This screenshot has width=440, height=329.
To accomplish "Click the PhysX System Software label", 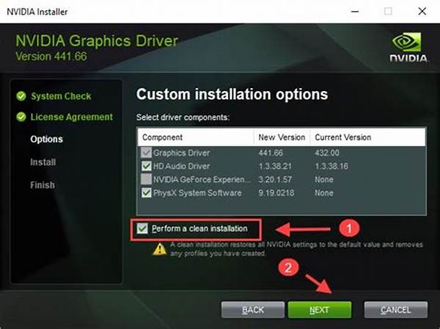I will click(x=197, y=193).
